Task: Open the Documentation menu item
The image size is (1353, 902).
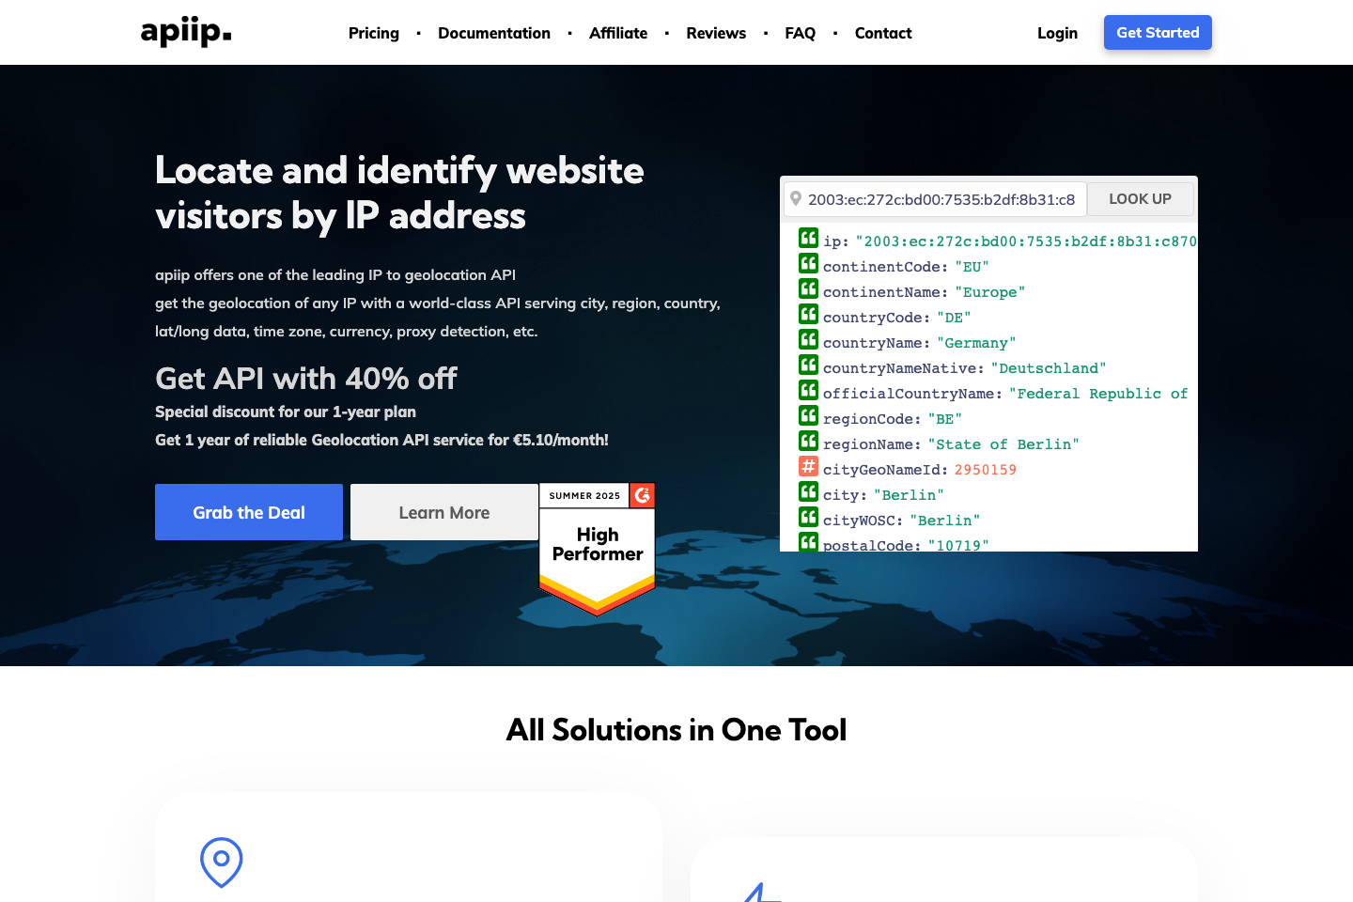Action: click(494, 33)
